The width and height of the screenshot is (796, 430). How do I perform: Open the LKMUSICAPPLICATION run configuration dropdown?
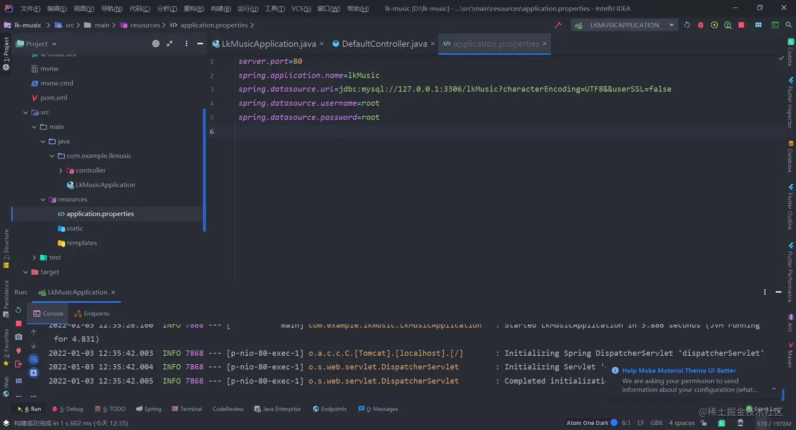[624, 25]
